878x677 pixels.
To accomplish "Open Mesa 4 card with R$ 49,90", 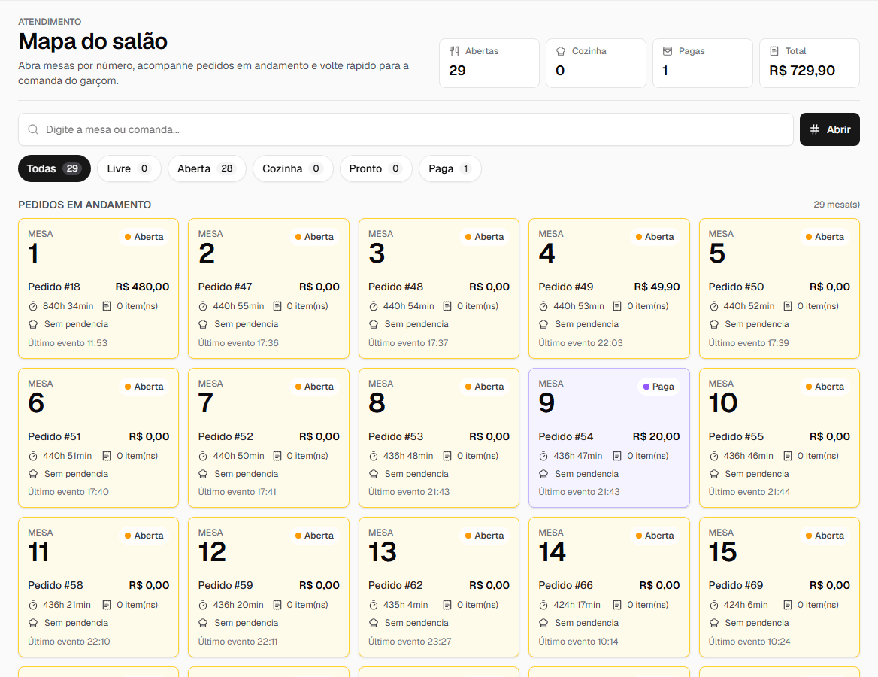I will tap(609, 289).
